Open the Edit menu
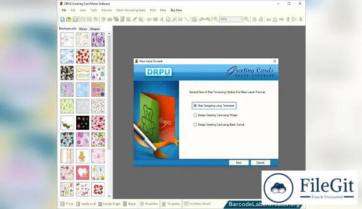This screenshot has width=362, height=209. tap(73, 10)
